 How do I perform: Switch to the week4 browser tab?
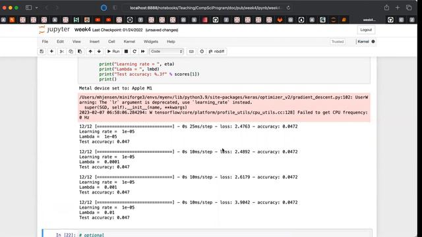point(369,20)
